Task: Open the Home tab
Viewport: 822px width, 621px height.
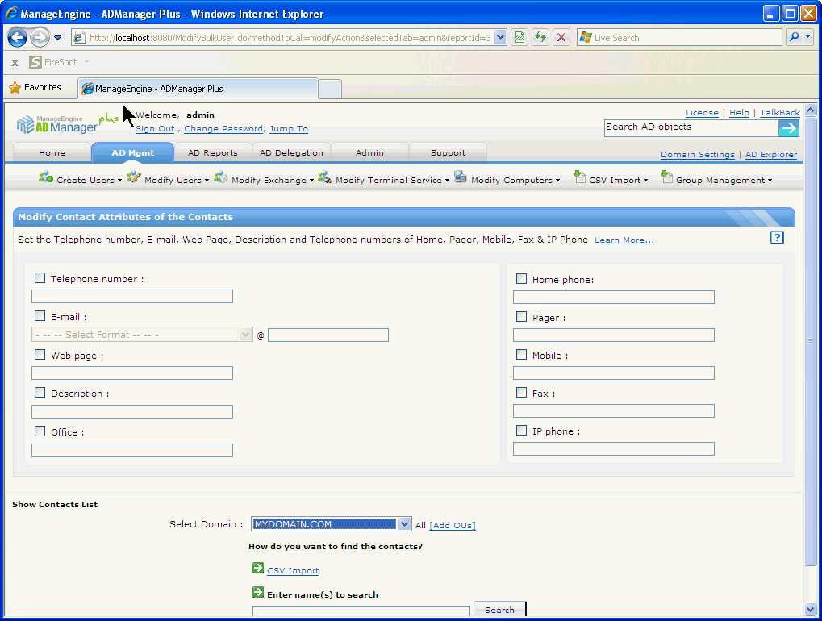Action: (x=52, y=152)
